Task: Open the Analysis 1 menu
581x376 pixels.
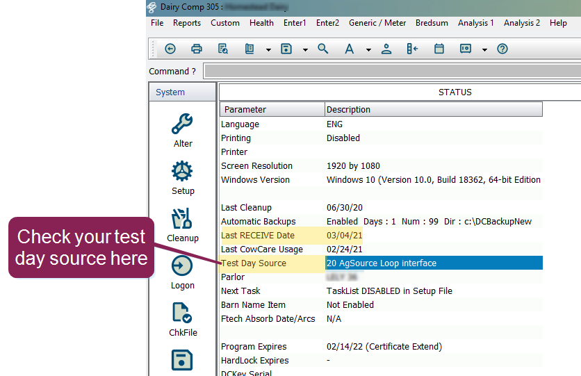Action: click(476, 23)
